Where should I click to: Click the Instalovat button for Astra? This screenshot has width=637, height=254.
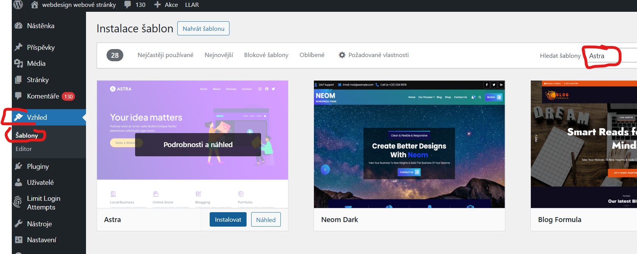228,220
